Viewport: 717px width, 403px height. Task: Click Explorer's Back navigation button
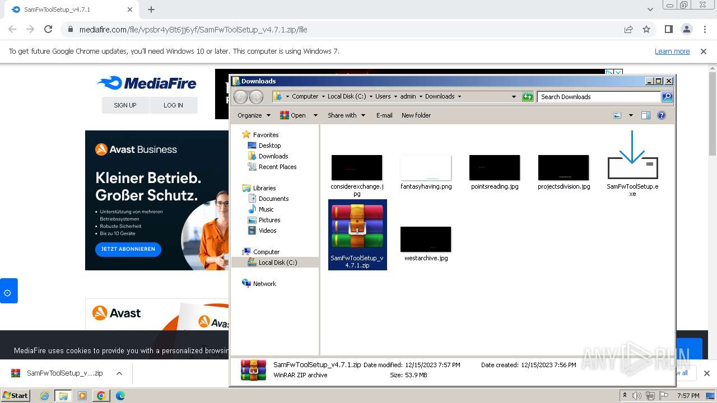[240, 97]
